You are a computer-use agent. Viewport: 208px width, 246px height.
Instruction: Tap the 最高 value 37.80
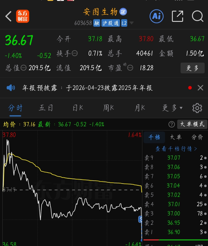146,39
